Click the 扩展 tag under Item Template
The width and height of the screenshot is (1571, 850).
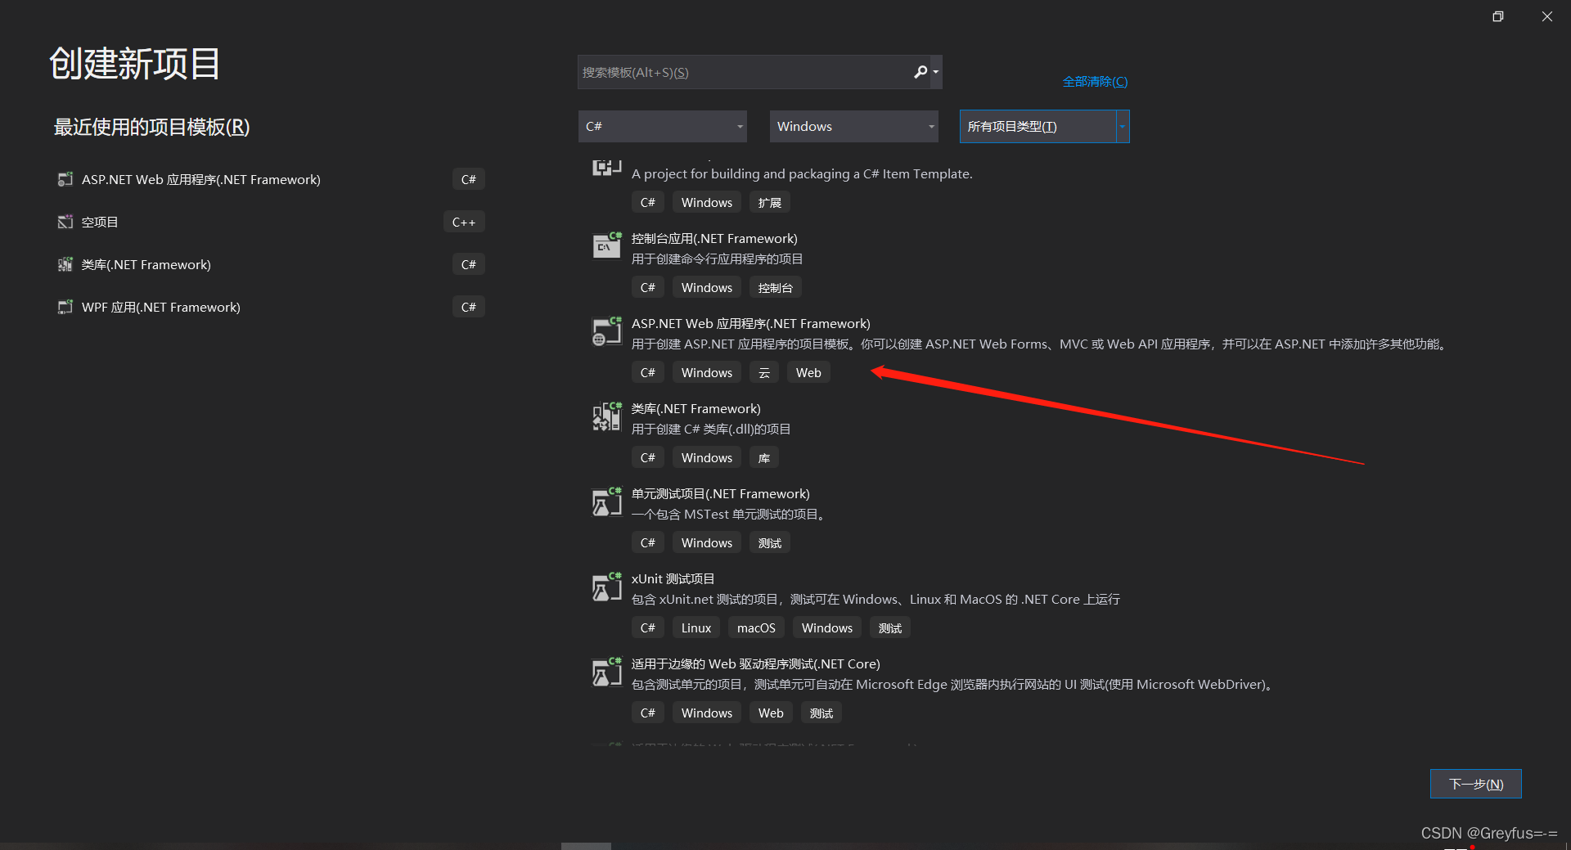pos(769,202)
